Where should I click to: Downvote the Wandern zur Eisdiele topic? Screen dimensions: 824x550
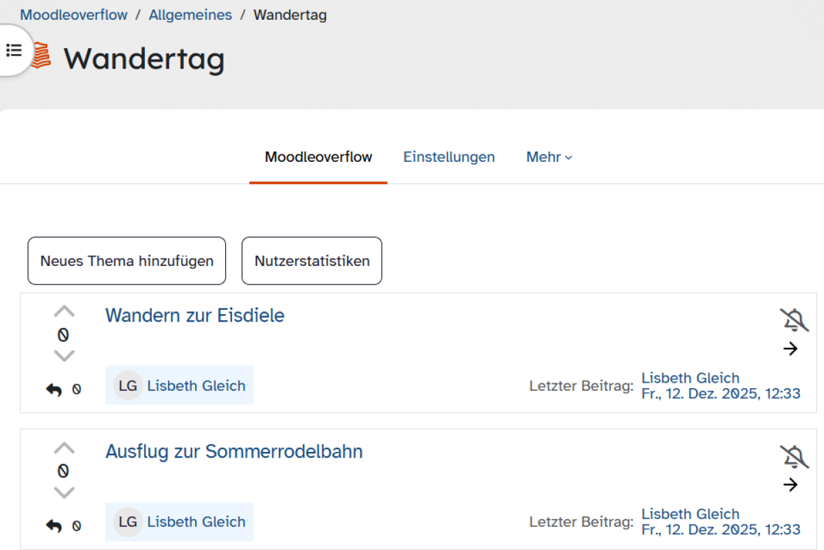click(x=64, y=356)
